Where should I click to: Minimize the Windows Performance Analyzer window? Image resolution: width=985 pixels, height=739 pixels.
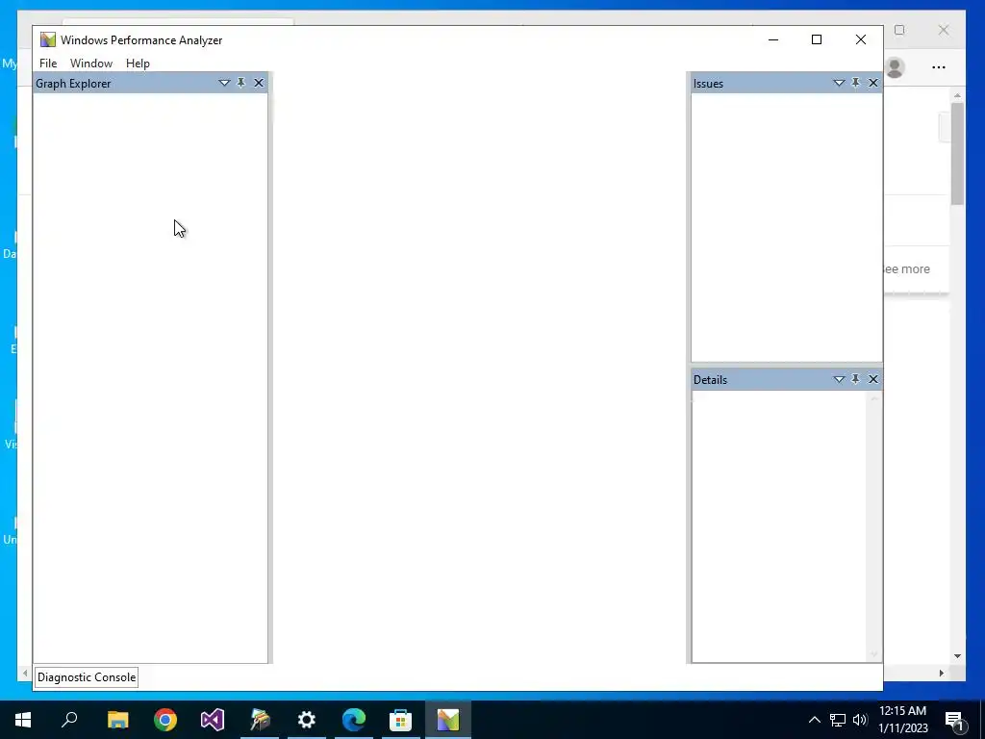[x=773, y=39]
